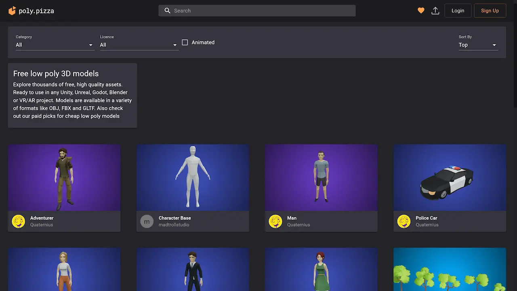Viewport: 517px width, 291px height.
Task: Open favorites via the orange heart icon
Action: 421,11
